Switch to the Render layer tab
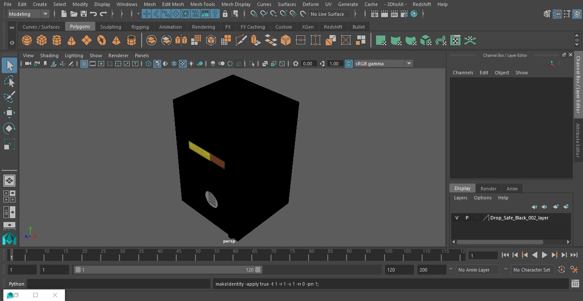 [x=488, y=189]
